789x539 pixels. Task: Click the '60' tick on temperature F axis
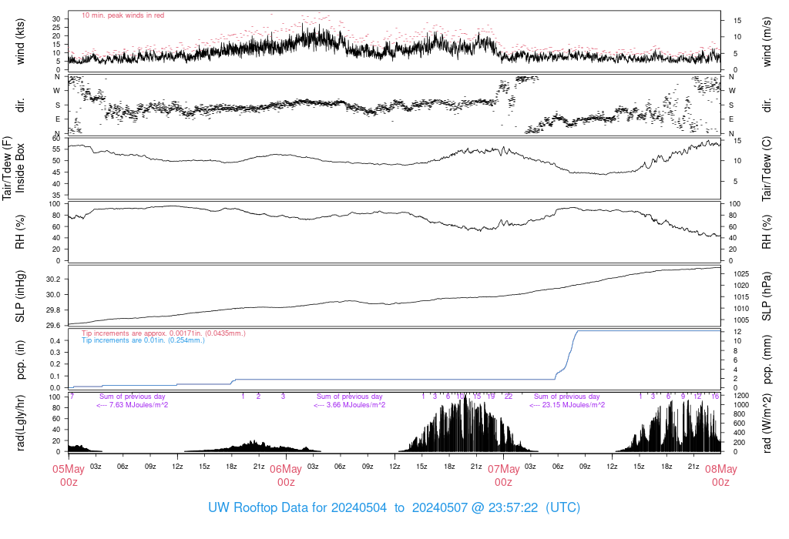(56, 139)
